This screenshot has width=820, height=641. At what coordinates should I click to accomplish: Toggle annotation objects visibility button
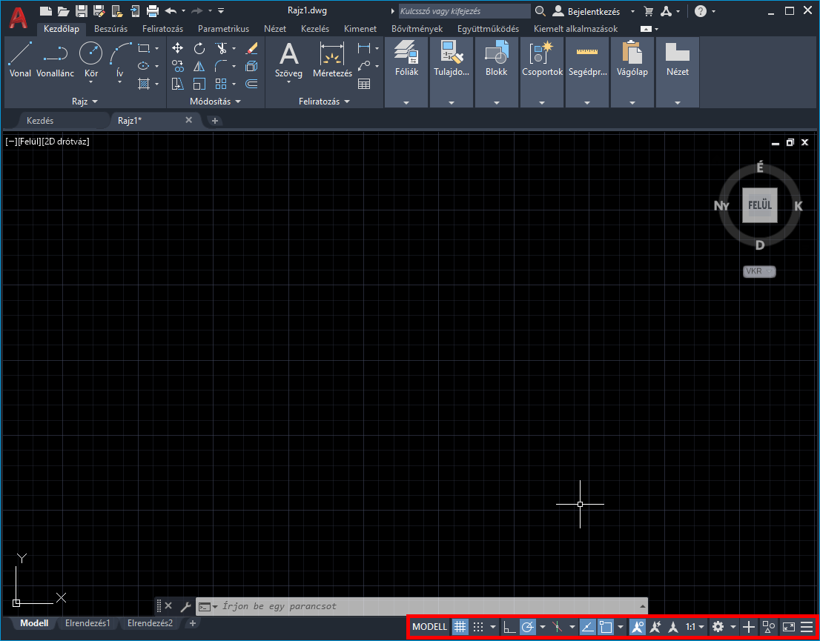click(x=637, y=626)
